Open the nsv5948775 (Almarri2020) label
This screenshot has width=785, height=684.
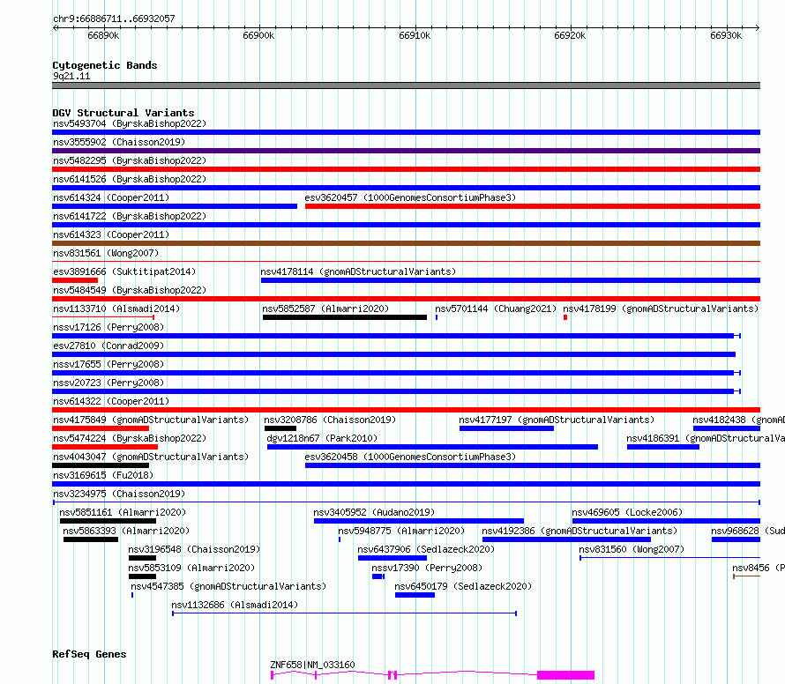[401, 531]
